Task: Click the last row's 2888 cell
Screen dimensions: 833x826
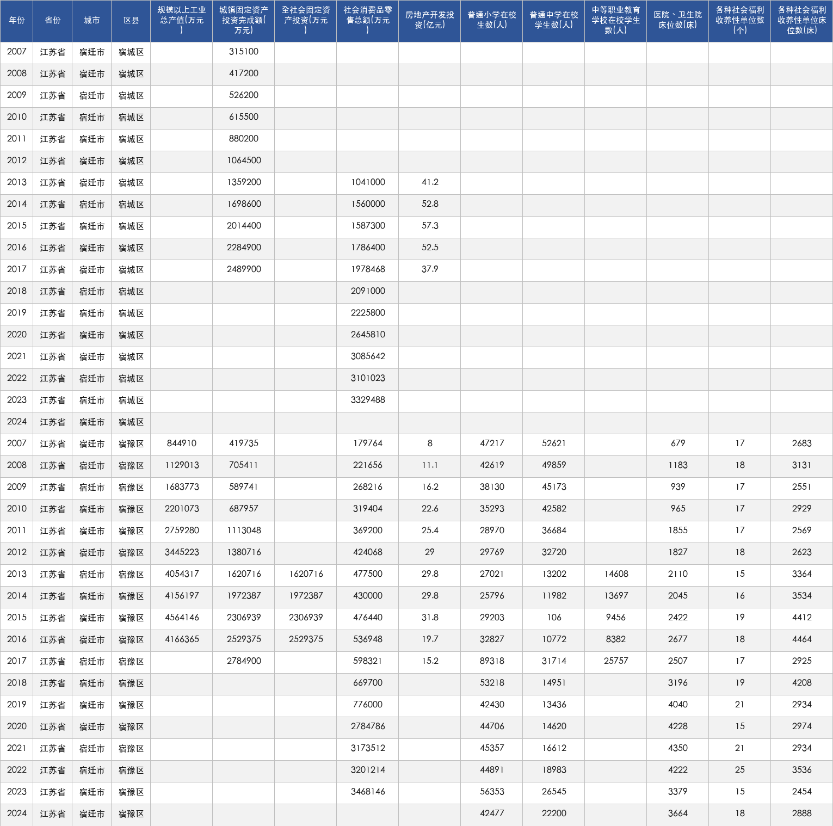Action: pos(802,814)
